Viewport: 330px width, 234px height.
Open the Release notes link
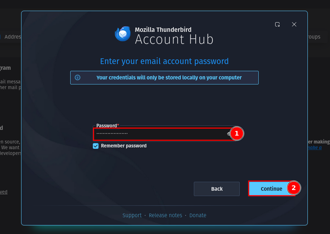click(166, 215)
